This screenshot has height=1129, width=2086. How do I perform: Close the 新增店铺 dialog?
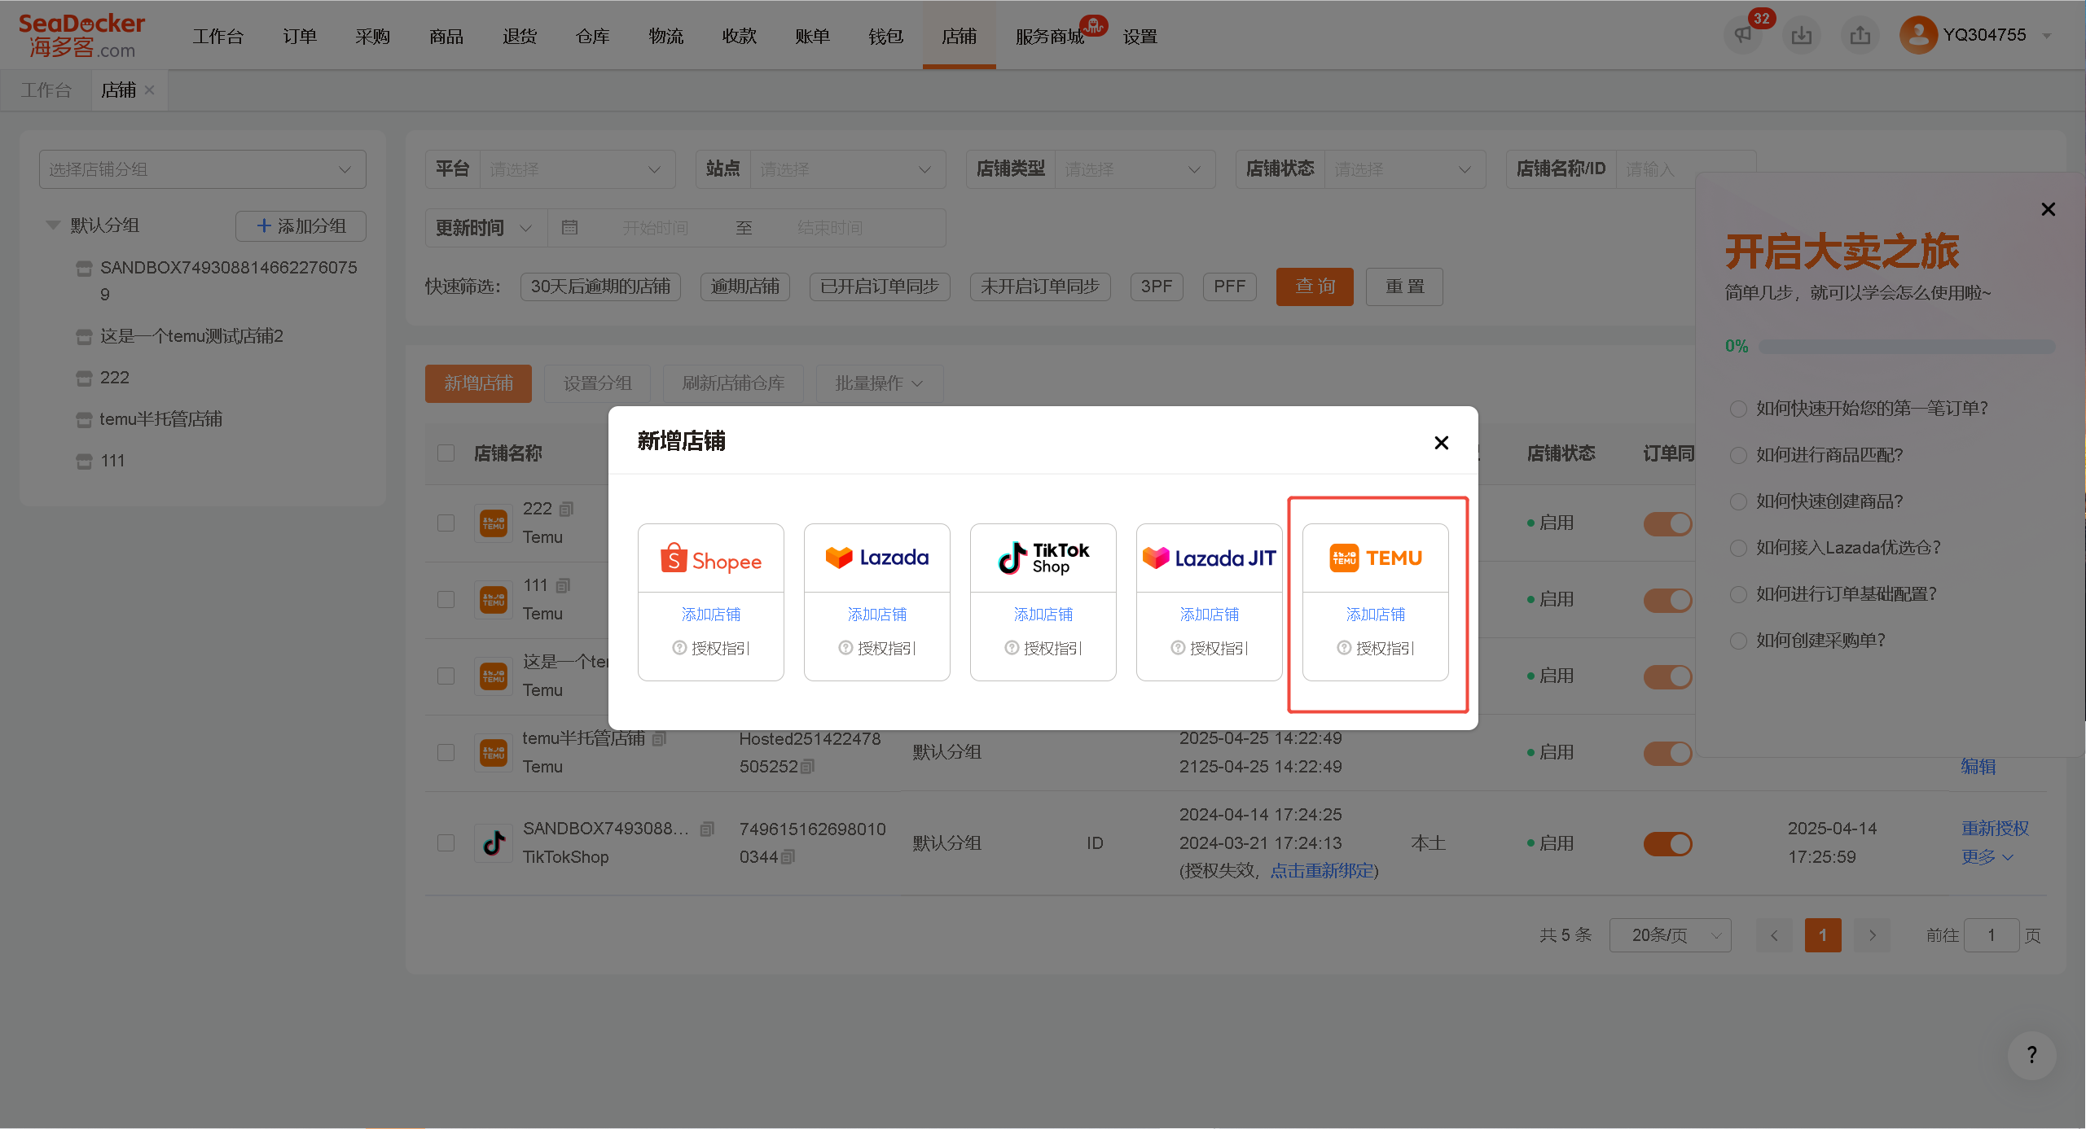1441,443
